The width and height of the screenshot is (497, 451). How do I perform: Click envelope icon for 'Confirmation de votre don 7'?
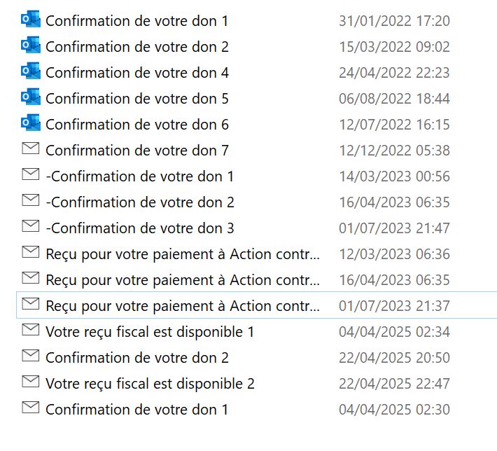click(x=31, y=148)
